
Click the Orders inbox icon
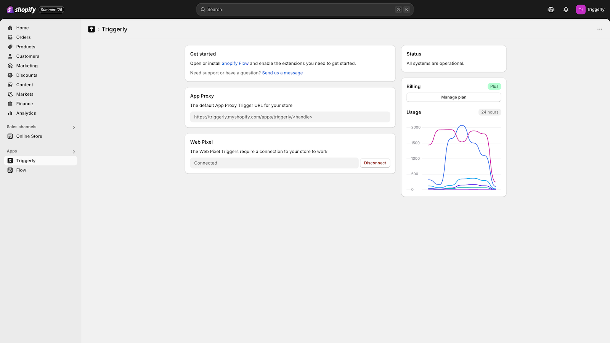tap(10, 37)
